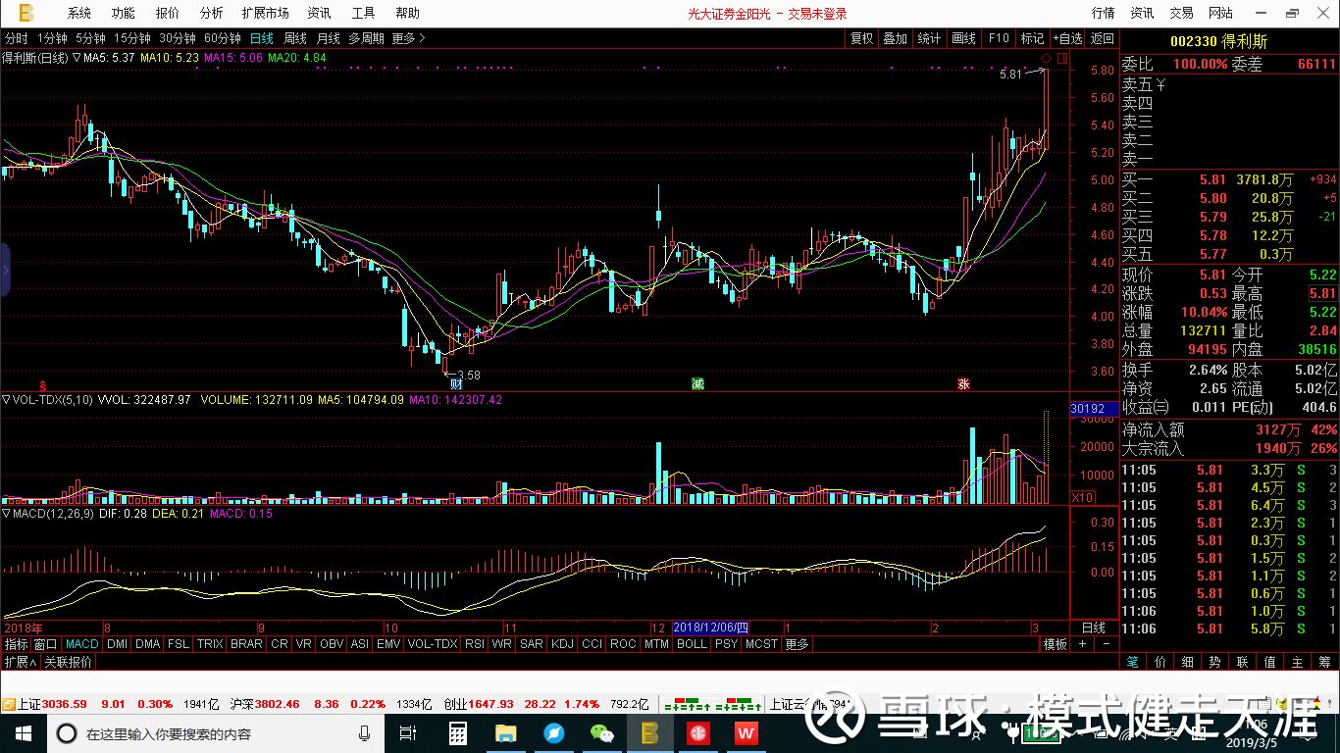Launch Calculator from the taskbar
1340x753 pixels.
[457, 733]
